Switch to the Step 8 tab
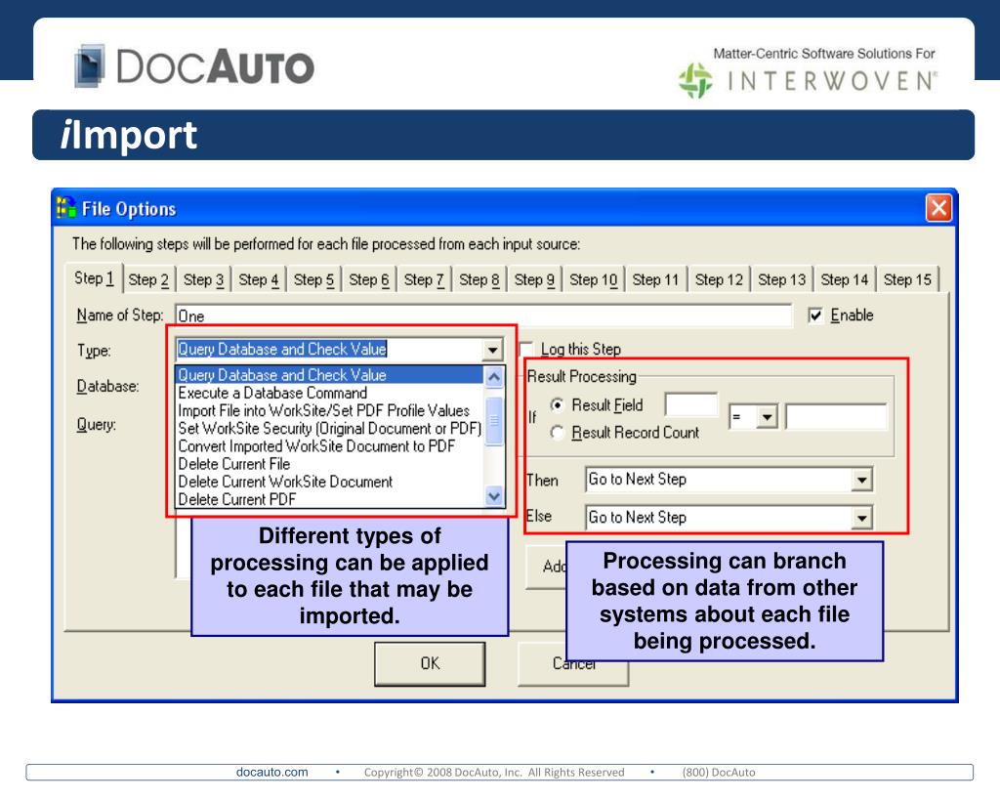The height and width of the screenshot is (800, 1000). click(479, 279)
